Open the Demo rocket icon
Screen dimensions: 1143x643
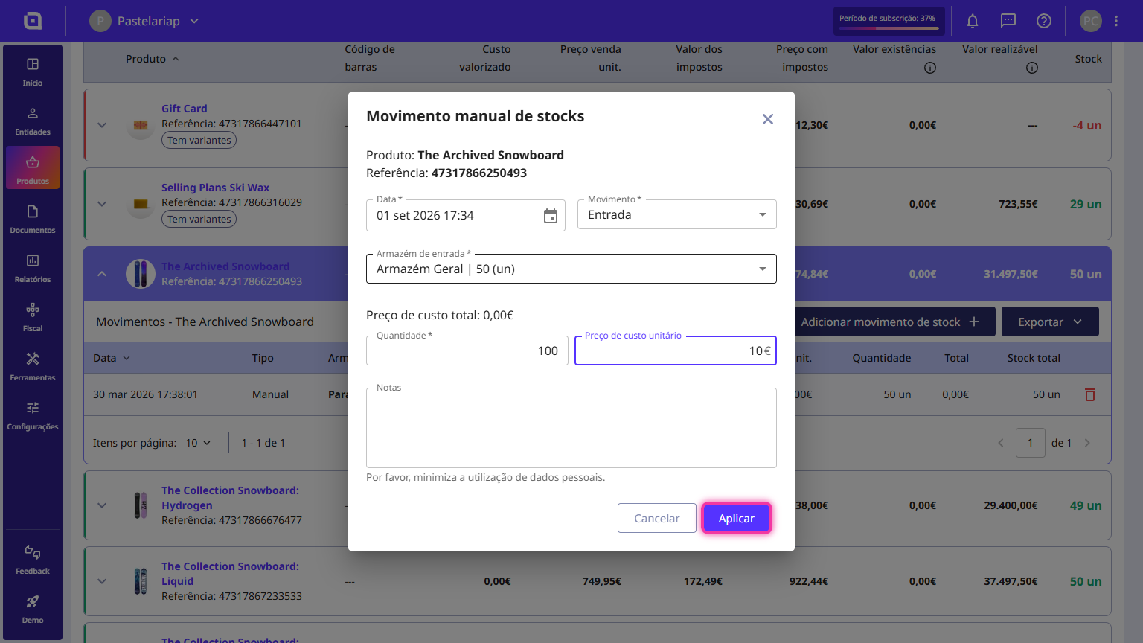(33, 609)
